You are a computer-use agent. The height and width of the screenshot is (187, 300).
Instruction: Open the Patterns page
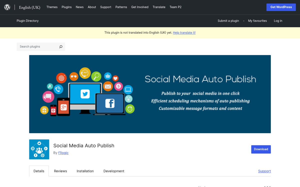[x=121, y=7]
